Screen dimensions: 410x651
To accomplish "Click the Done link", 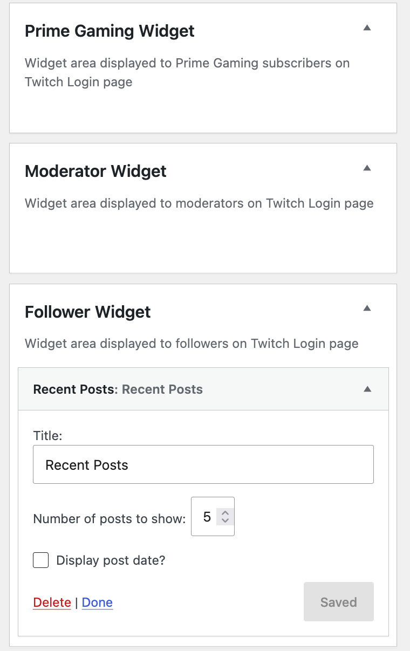I will click(97, 602).
